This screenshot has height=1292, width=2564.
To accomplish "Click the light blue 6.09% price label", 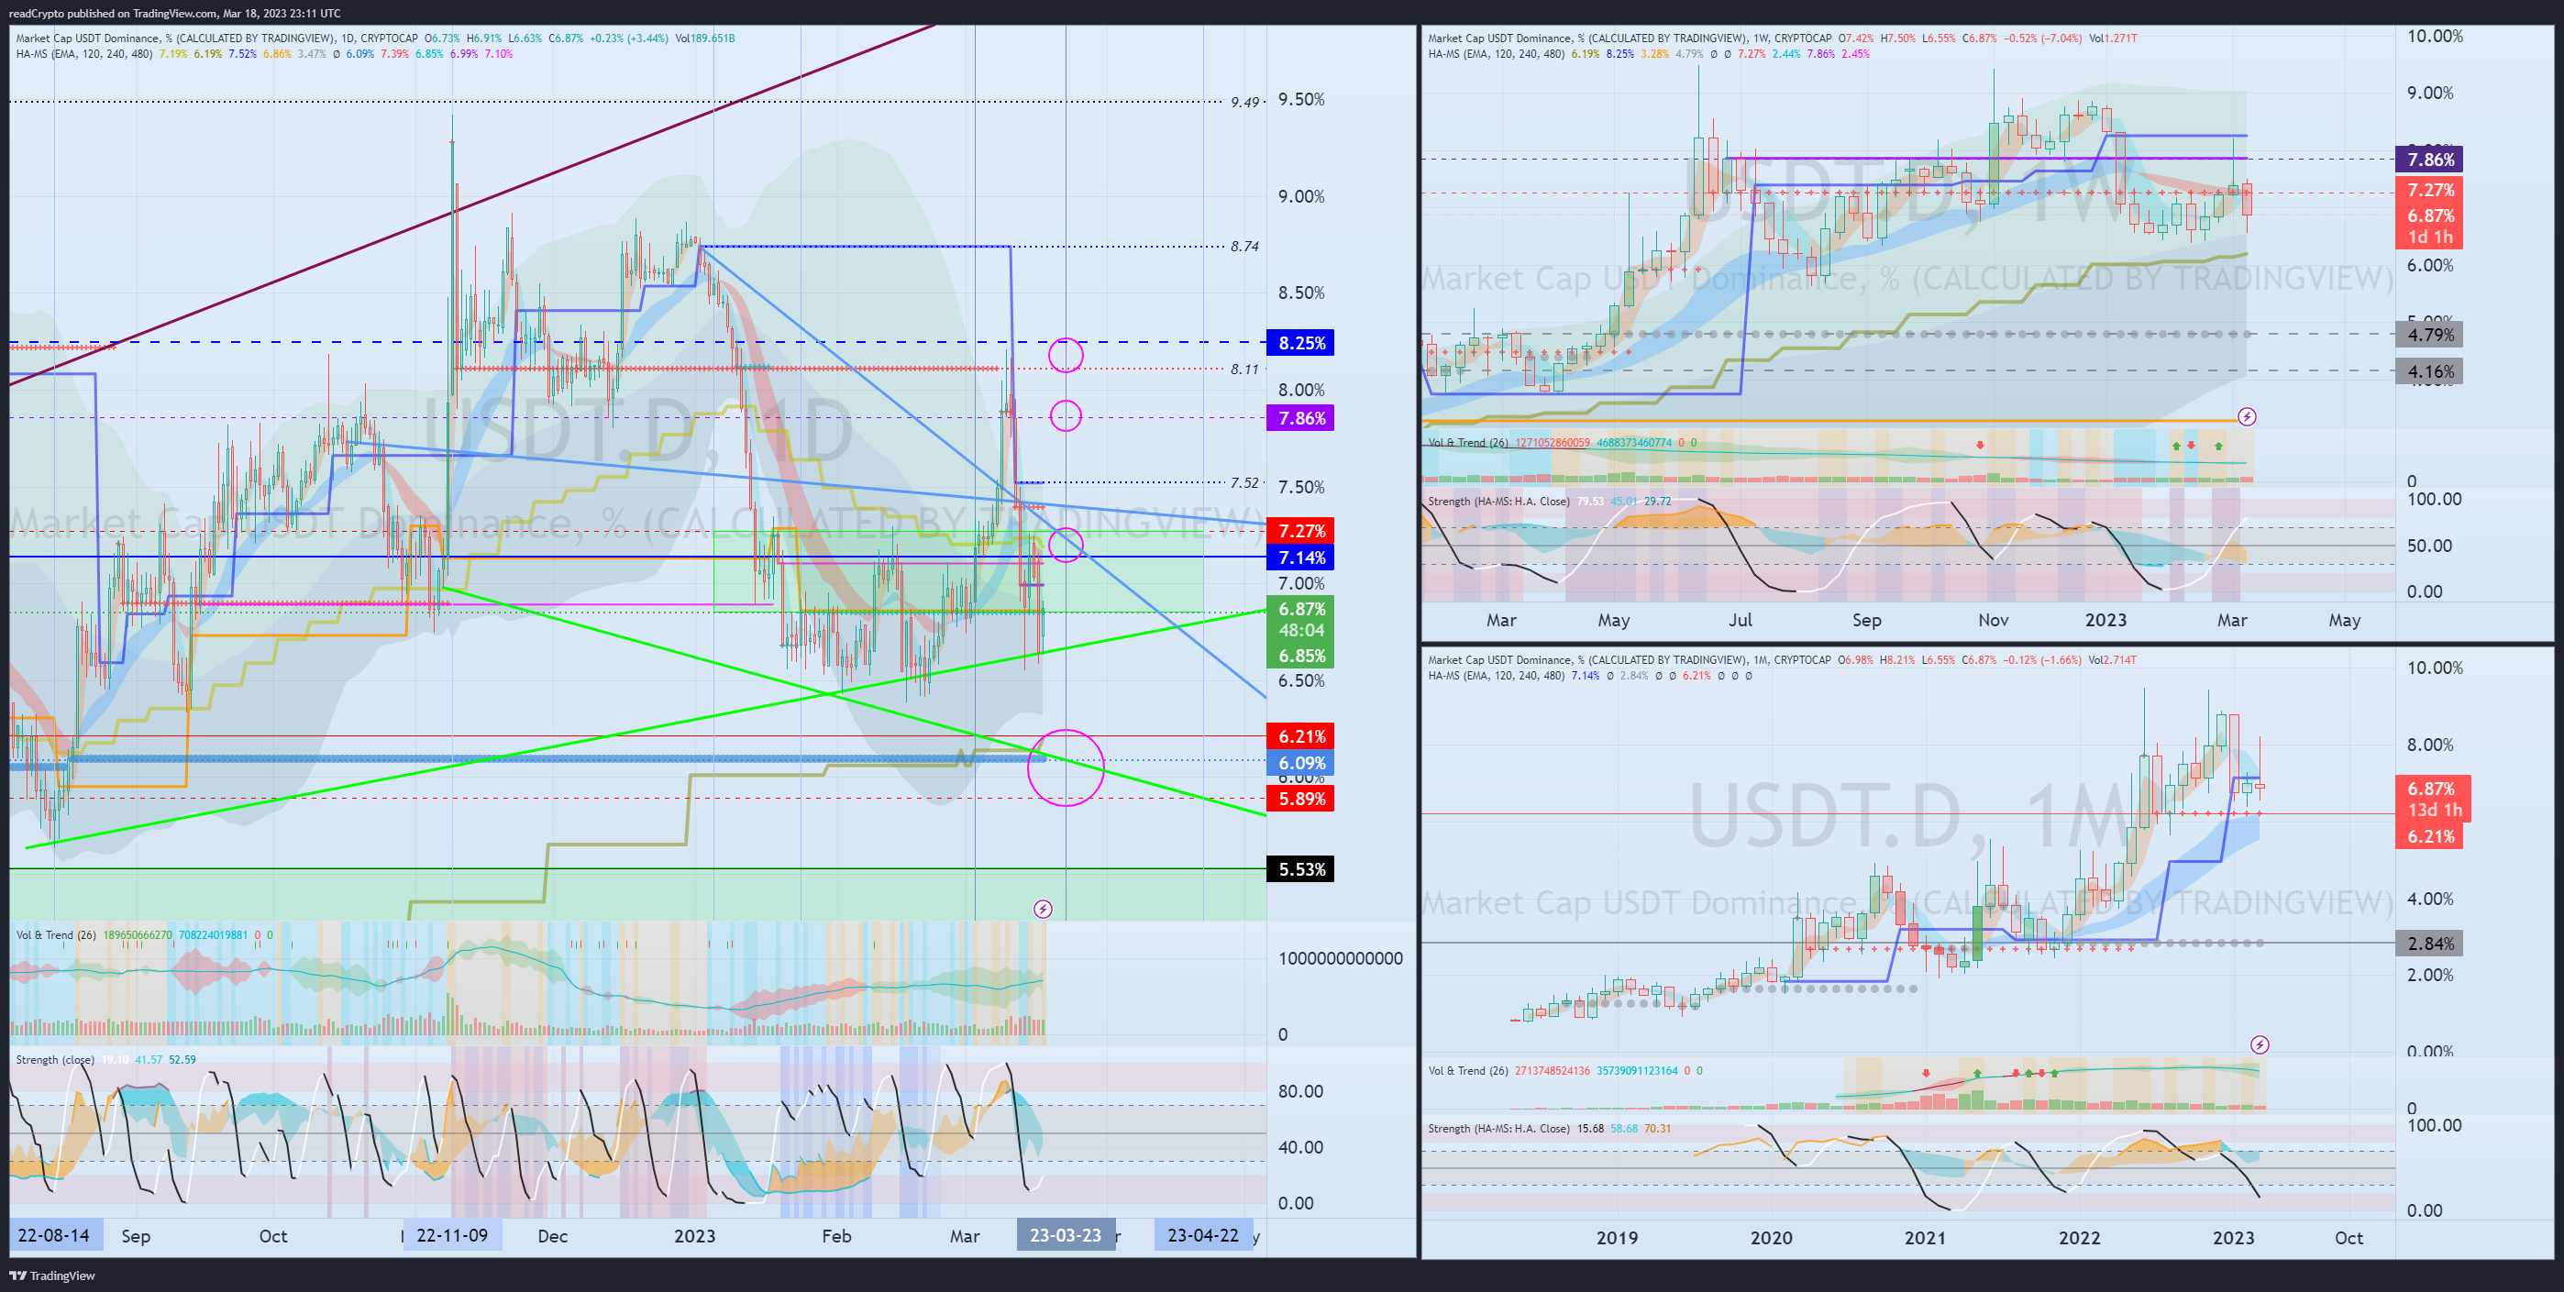I will point(1301,764).
